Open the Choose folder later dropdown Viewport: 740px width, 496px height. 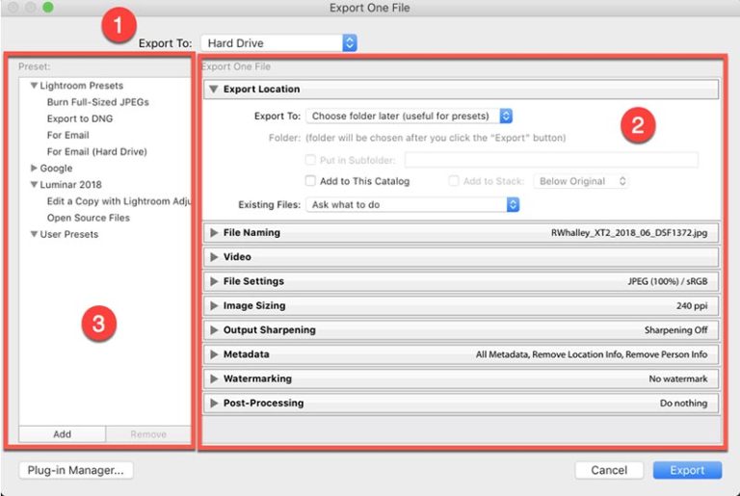[409, 117]
